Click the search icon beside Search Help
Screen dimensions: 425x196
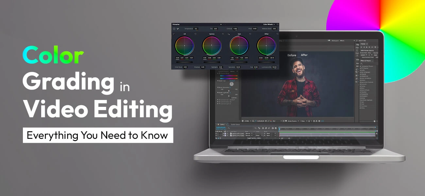pos(357,41)
